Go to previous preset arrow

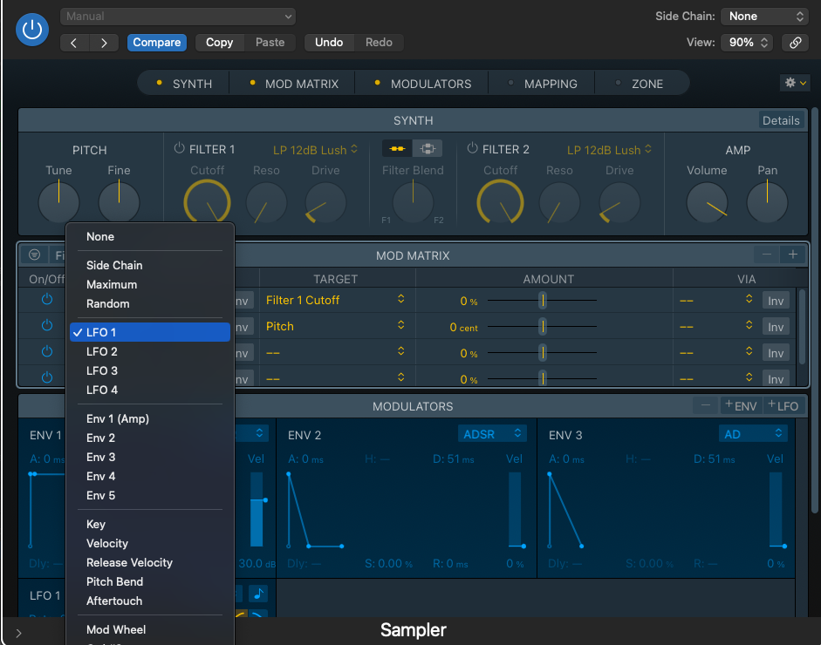click(x=74, y=43)
